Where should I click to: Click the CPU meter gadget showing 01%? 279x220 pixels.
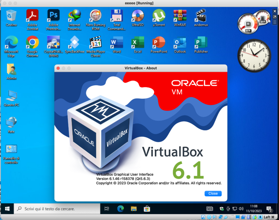pyautogui.click(x=248, y=24)
